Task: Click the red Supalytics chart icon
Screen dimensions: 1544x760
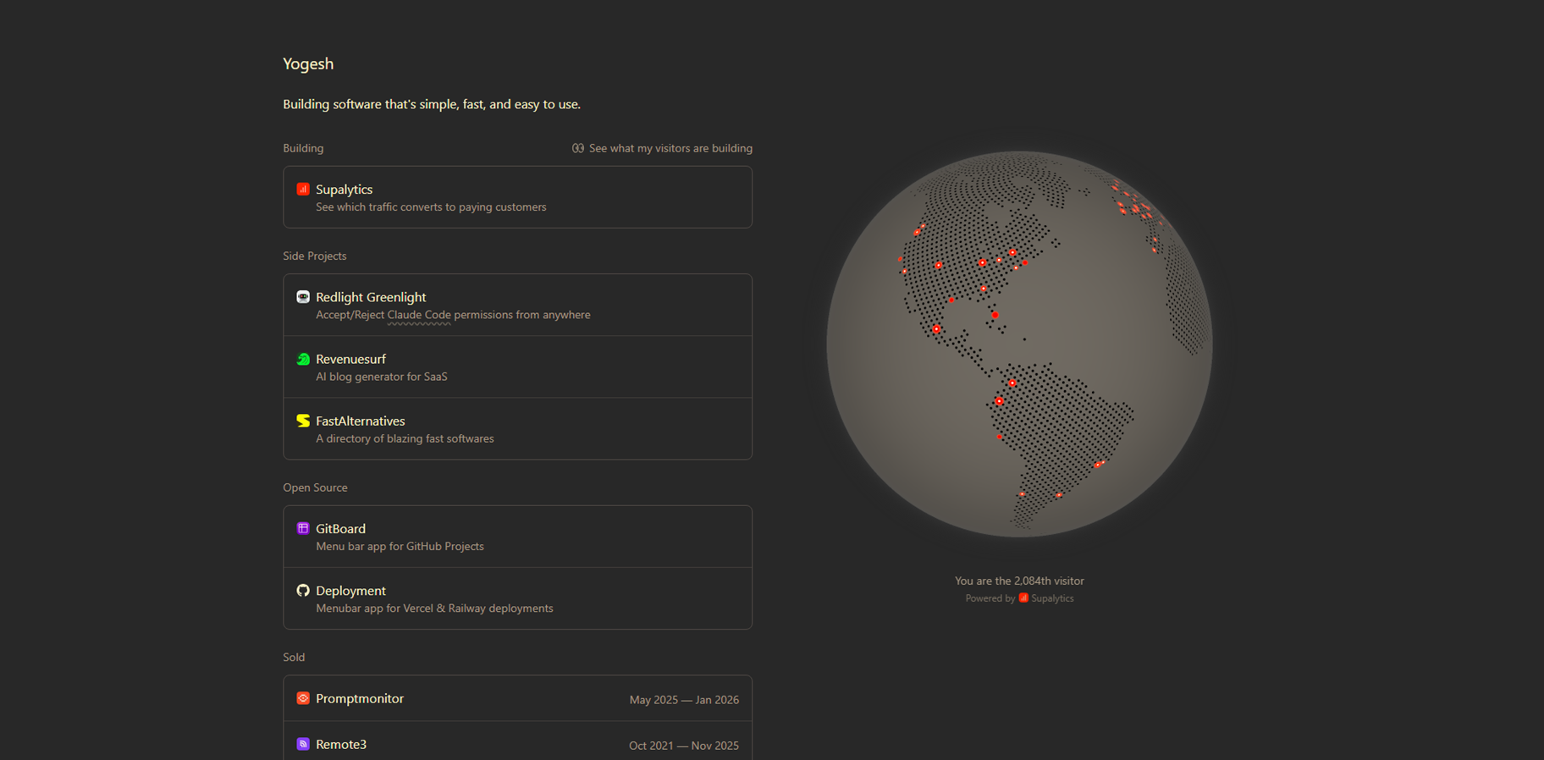Action: coord(303,189)
